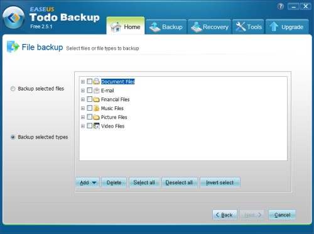
Task: Click the Backup tab's drive arrow icon
Action: pyautogui.click(x=154, y=27)
